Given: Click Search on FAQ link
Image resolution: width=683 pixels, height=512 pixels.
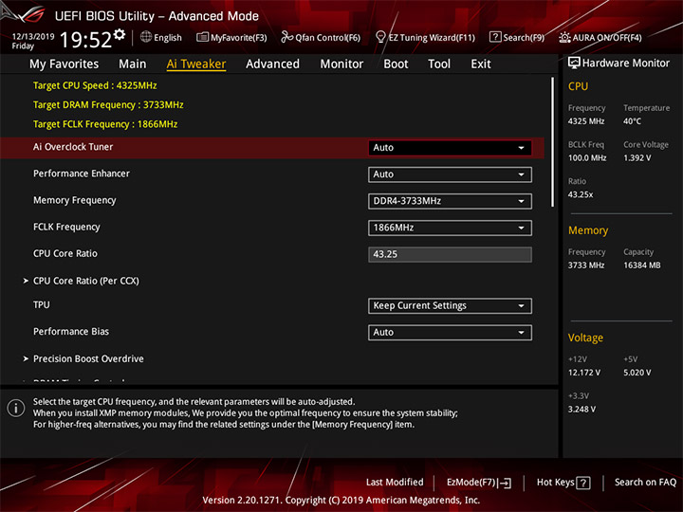Looking at the screenshot, I should pyautogui.click(x=645, y=483).
